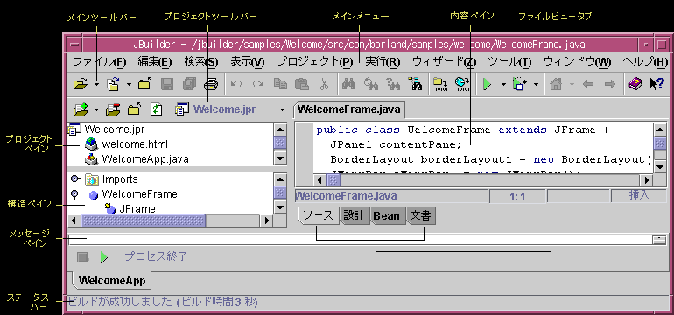
Task: Open the ファイル(F) menu
Action: (x=99, y=62)
